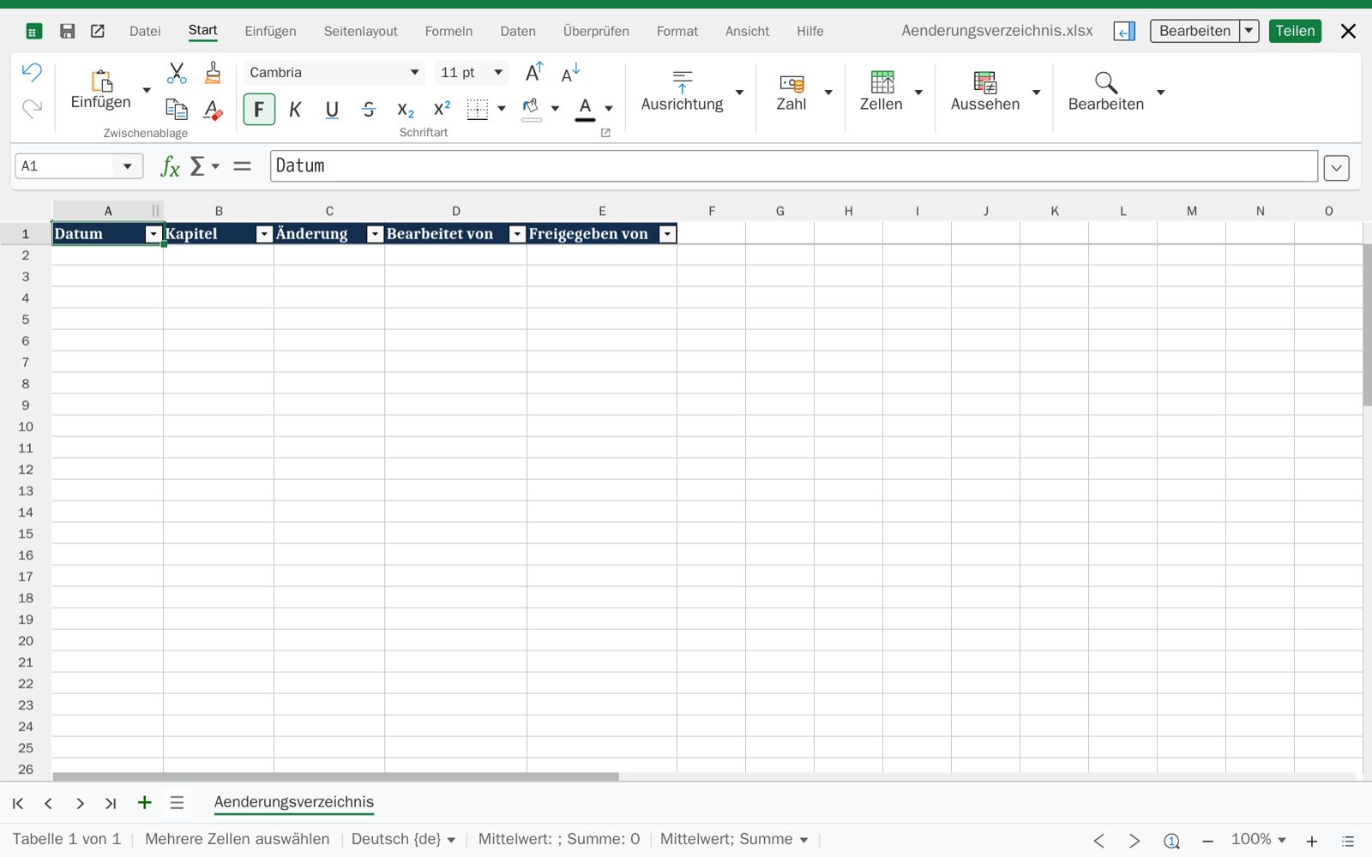Viewport: 1372px width, 857px height.
Task: Toggle the sidebar icon next to the filename
Action: 1124,32
